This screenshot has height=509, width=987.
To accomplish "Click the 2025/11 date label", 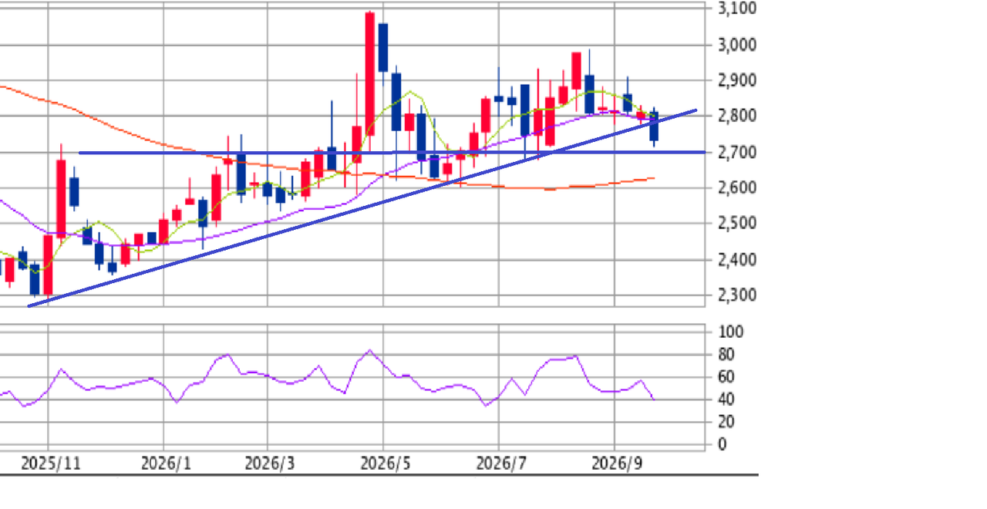I will pos(52,464).
